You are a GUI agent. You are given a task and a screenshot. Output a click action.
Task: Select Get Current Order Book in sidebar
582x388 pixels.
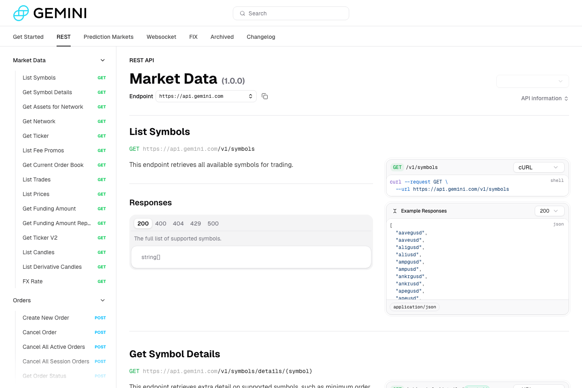pos(53,165)
